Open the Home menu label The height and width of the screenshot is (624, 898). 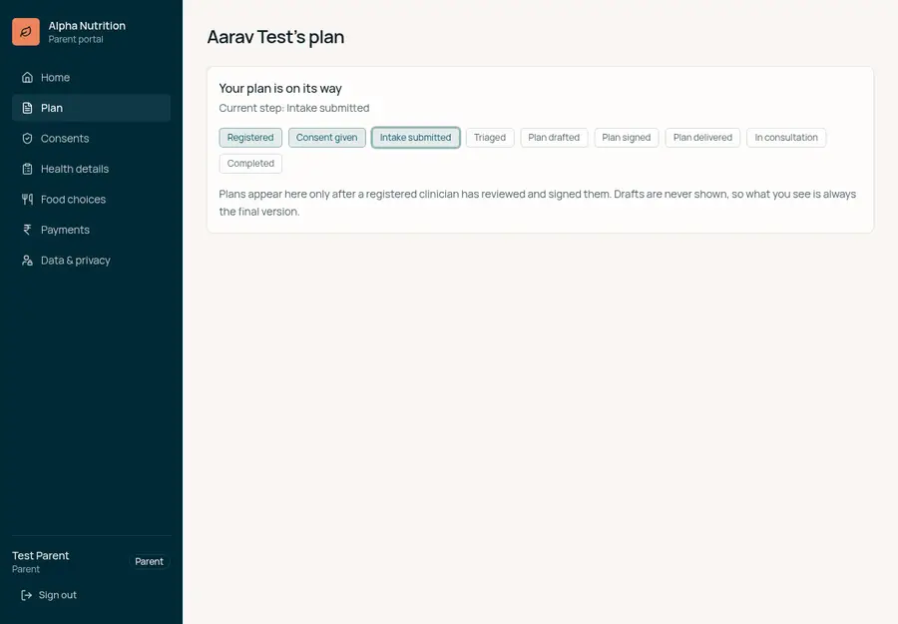(55, 77)
